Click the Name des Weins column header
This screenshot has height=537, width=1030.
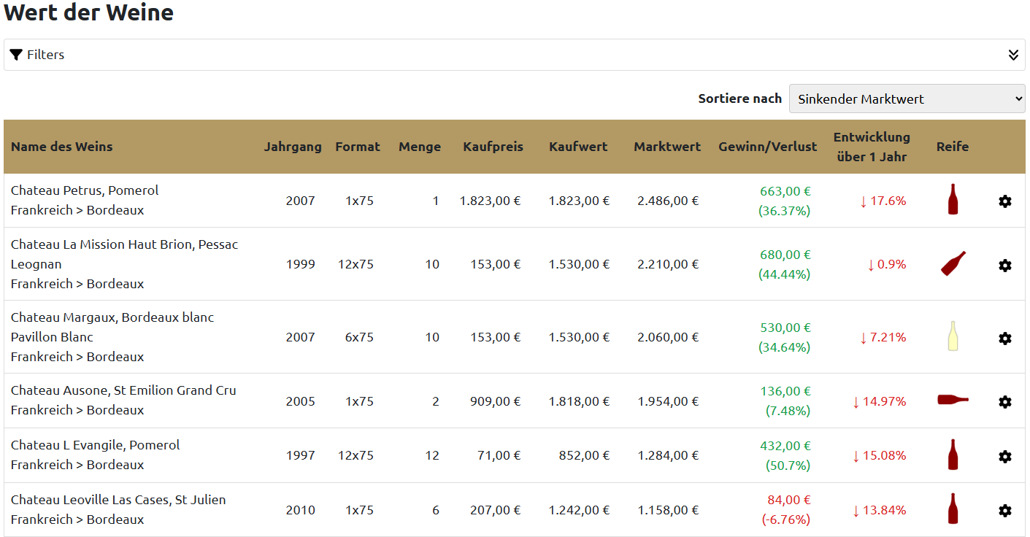pyautogui.click(x=62, y=147)
